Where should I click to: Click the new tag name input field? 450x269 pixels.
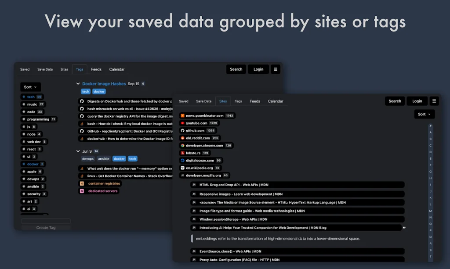pos(46,221)
